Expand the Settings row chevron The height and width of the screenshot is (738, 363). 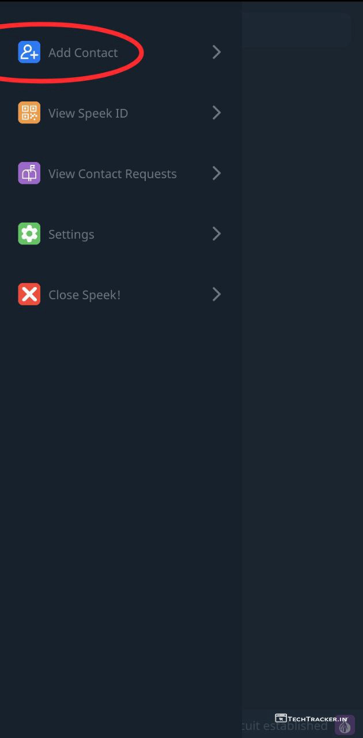pos(217,234)
